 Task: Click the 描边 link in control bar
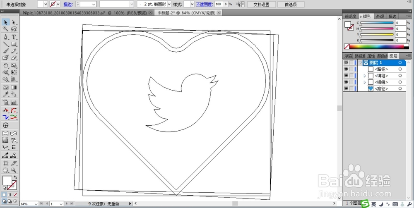pos(68,5)
